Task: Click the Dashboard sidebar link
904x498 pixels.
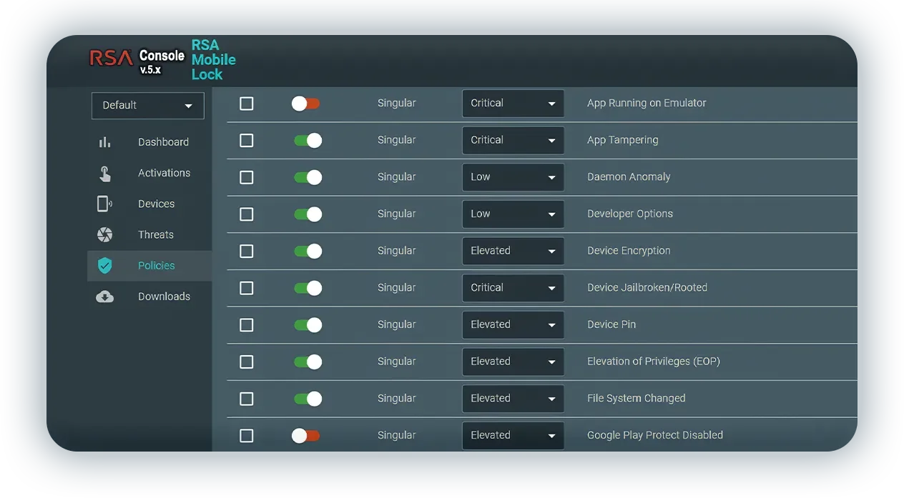Action: point(163,141)
